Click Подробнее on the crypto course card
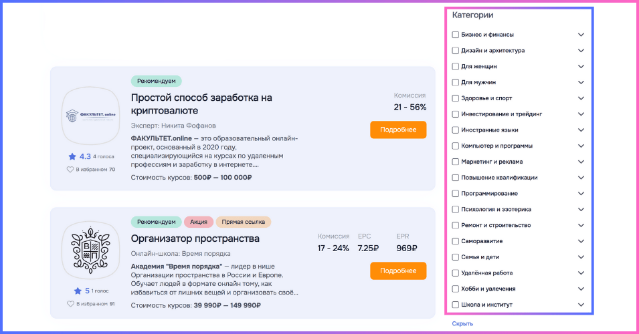639x334 pixels. [x=398, y=130]
